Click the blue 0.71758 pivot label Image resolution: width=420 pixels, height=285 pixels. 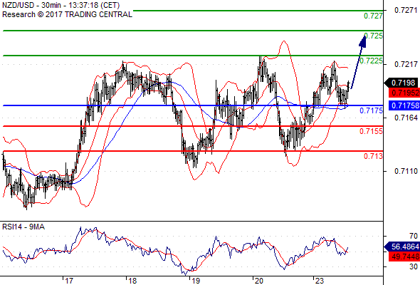click(404, 105)
